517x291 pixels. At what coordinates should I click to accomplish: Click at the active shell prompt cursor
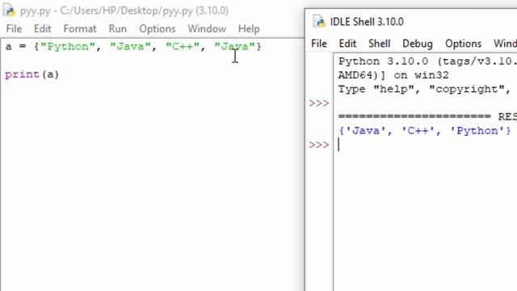[338, 145]
